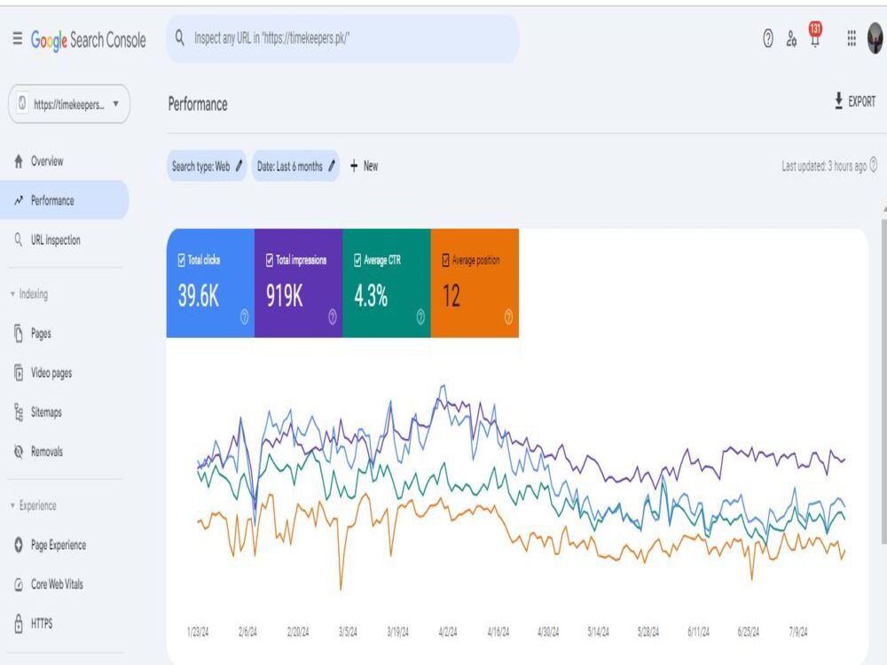Open the notifications bell with badge
The height and width of the screenshot is (665, 887).
tap(814, 35)
